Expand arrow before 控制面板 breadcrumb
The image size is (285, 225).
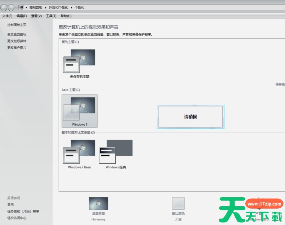tap(26, 8)
